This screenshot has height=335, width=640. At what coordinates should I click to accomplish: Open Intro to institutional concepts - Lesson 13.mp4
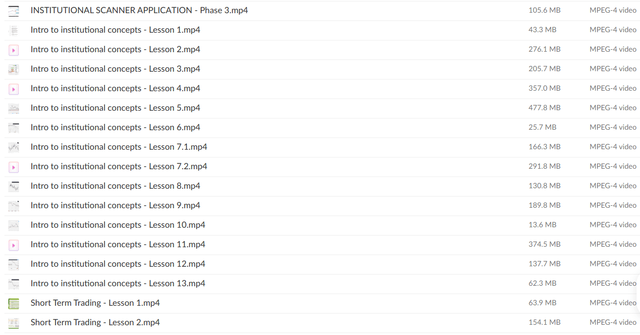(118, 283)
